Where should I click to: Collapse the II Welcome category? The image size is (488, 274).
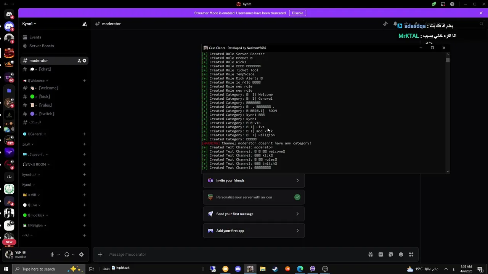point(36,81)
